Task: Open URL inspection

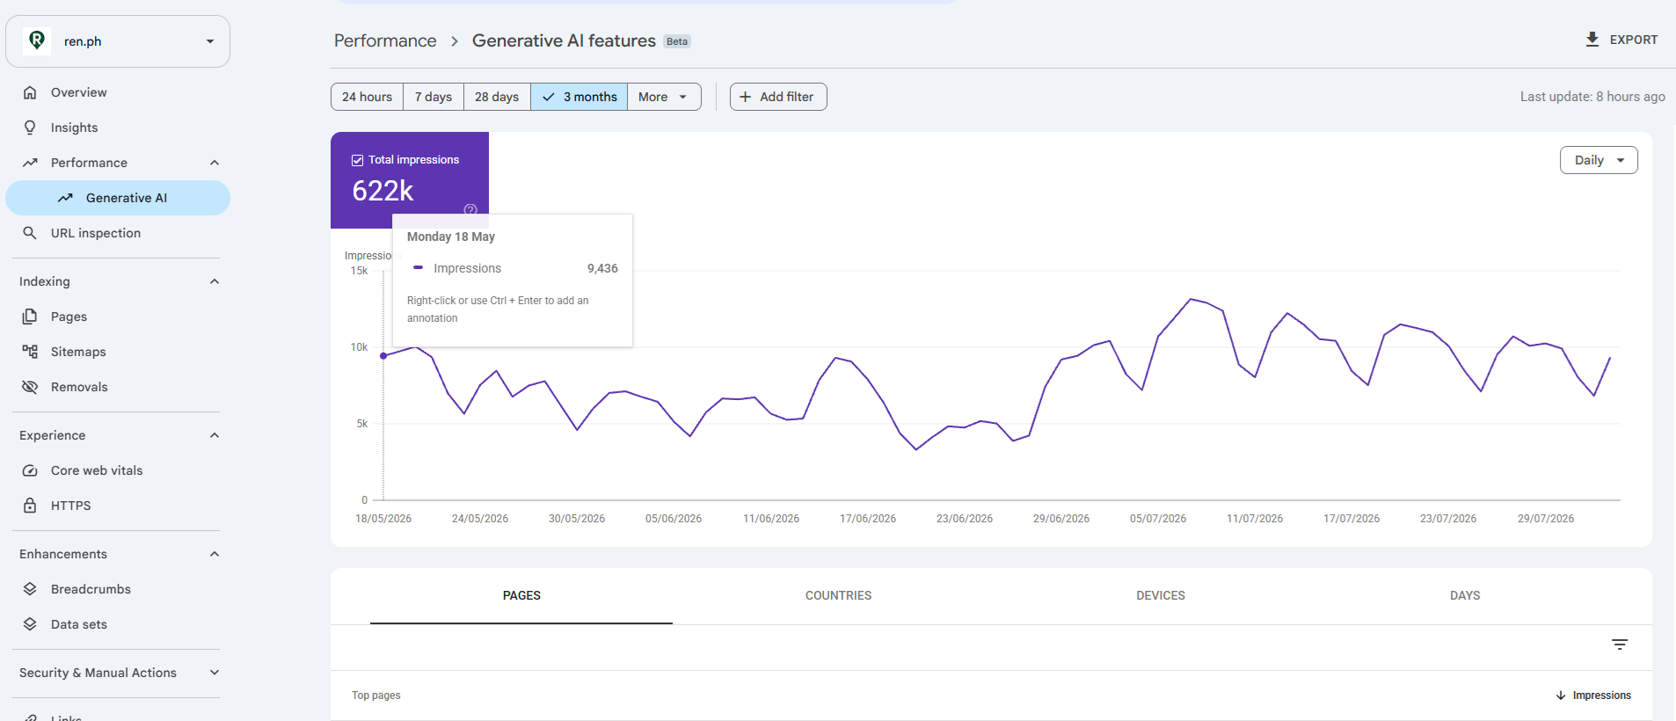Action: pos(118,233)
